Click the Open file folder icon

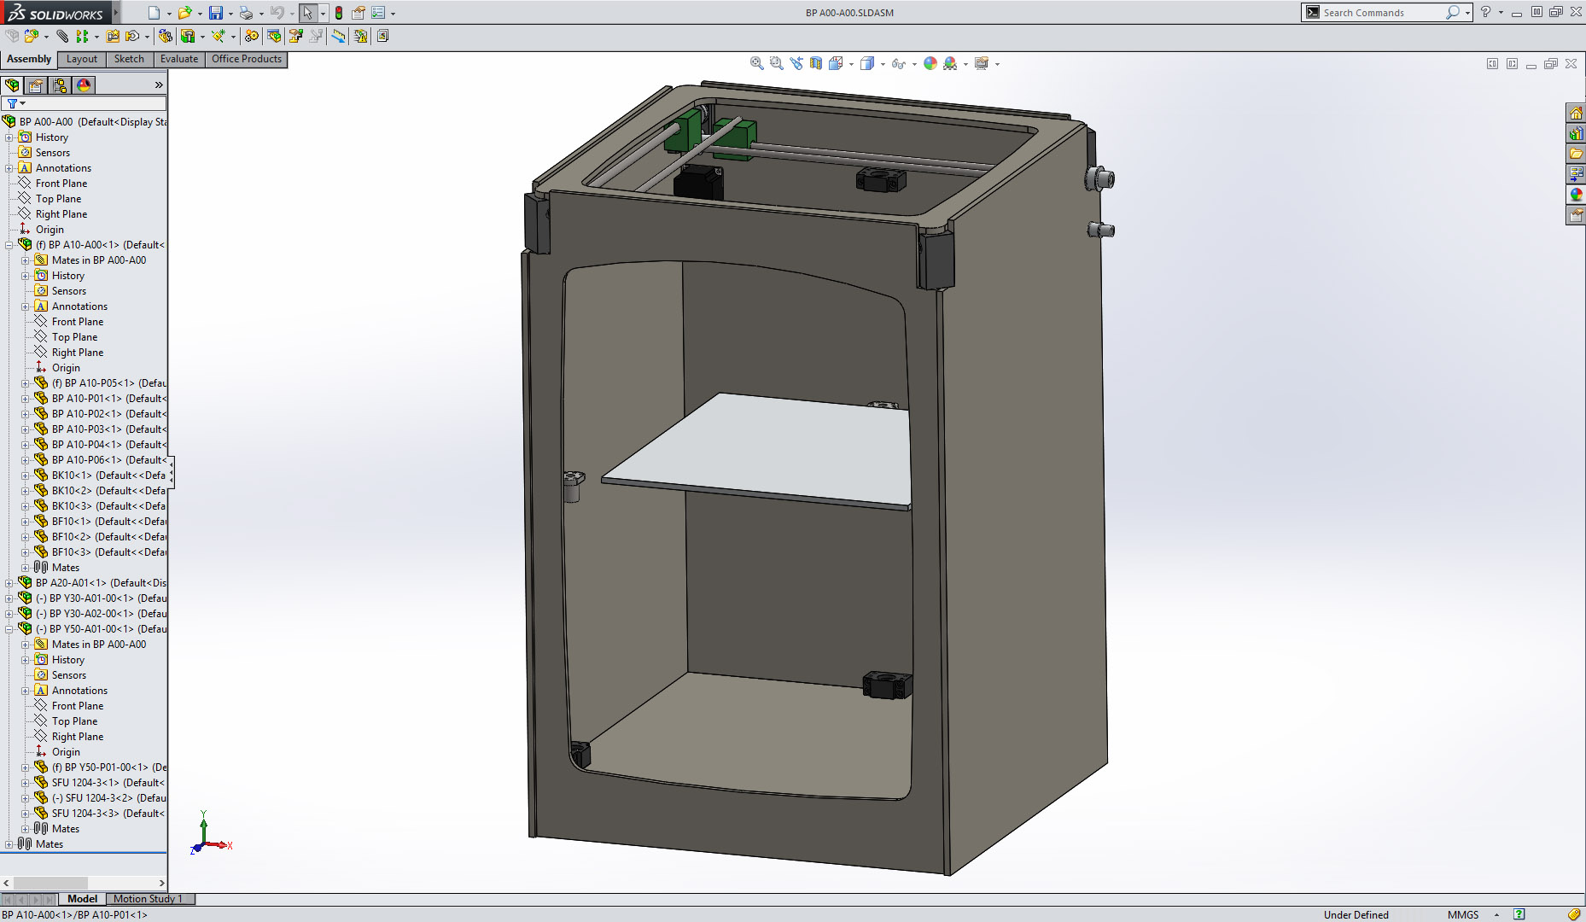(184, 13)
